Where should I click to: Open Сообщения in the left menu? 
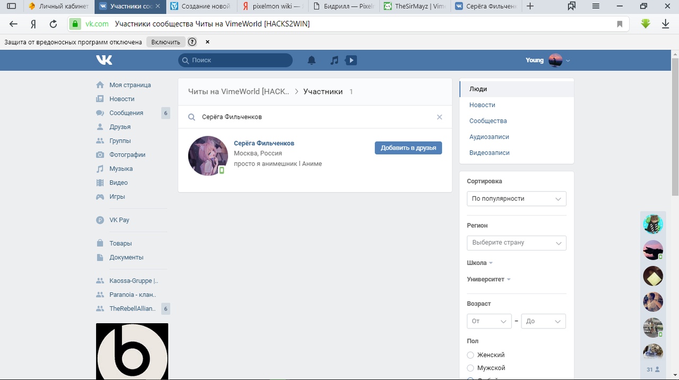126,113
